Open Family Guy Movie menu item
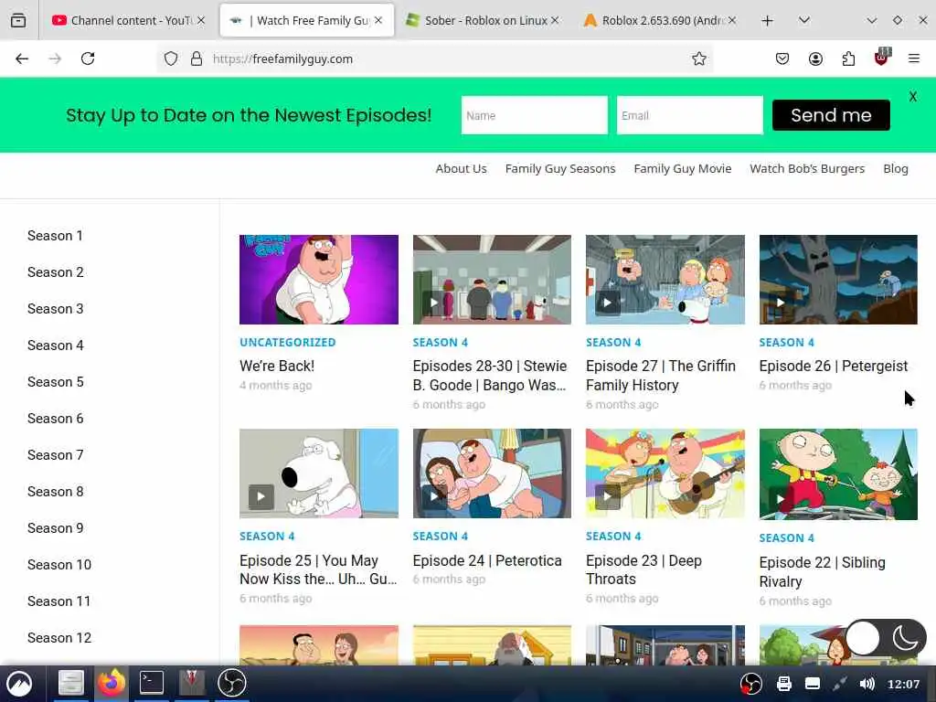This screenshot has height=702, width=936. [x=682, y=169]
